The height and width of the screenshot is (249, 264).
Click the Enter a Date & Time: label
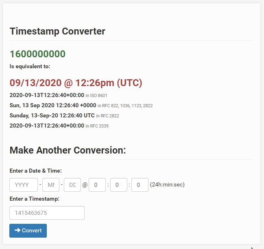(x=36, y=171)
